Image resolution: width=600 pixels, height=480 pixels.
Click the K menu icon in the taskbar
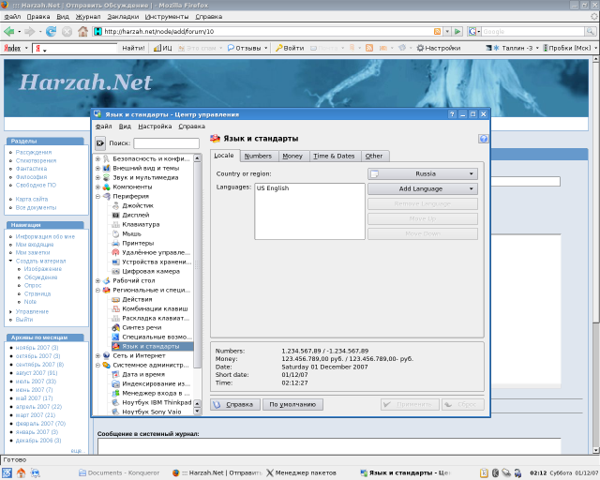click(7, 472)
